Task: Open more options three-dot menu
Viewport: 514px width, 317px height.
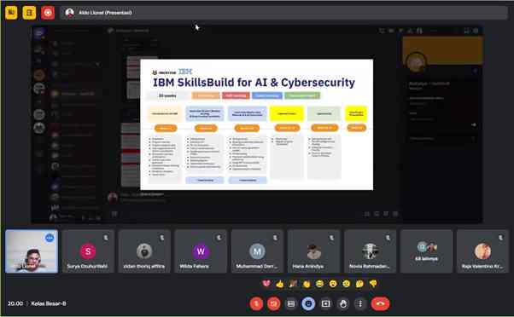Action: pyautogui.click(x=360, y=304)
